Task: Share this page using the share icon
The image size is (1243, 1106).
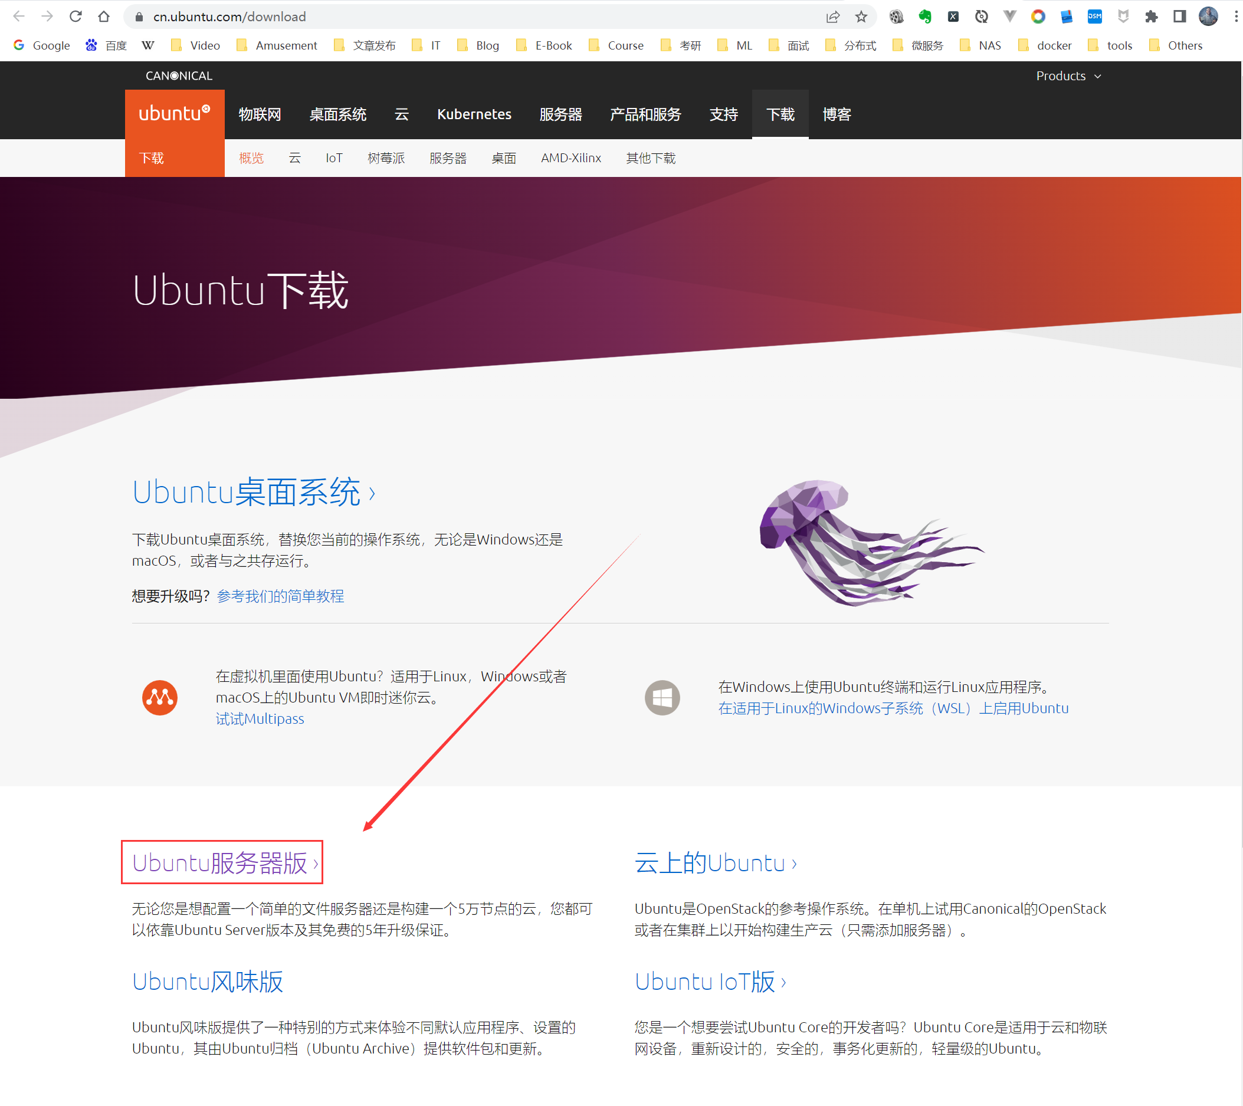Action: tap(832, 17)
